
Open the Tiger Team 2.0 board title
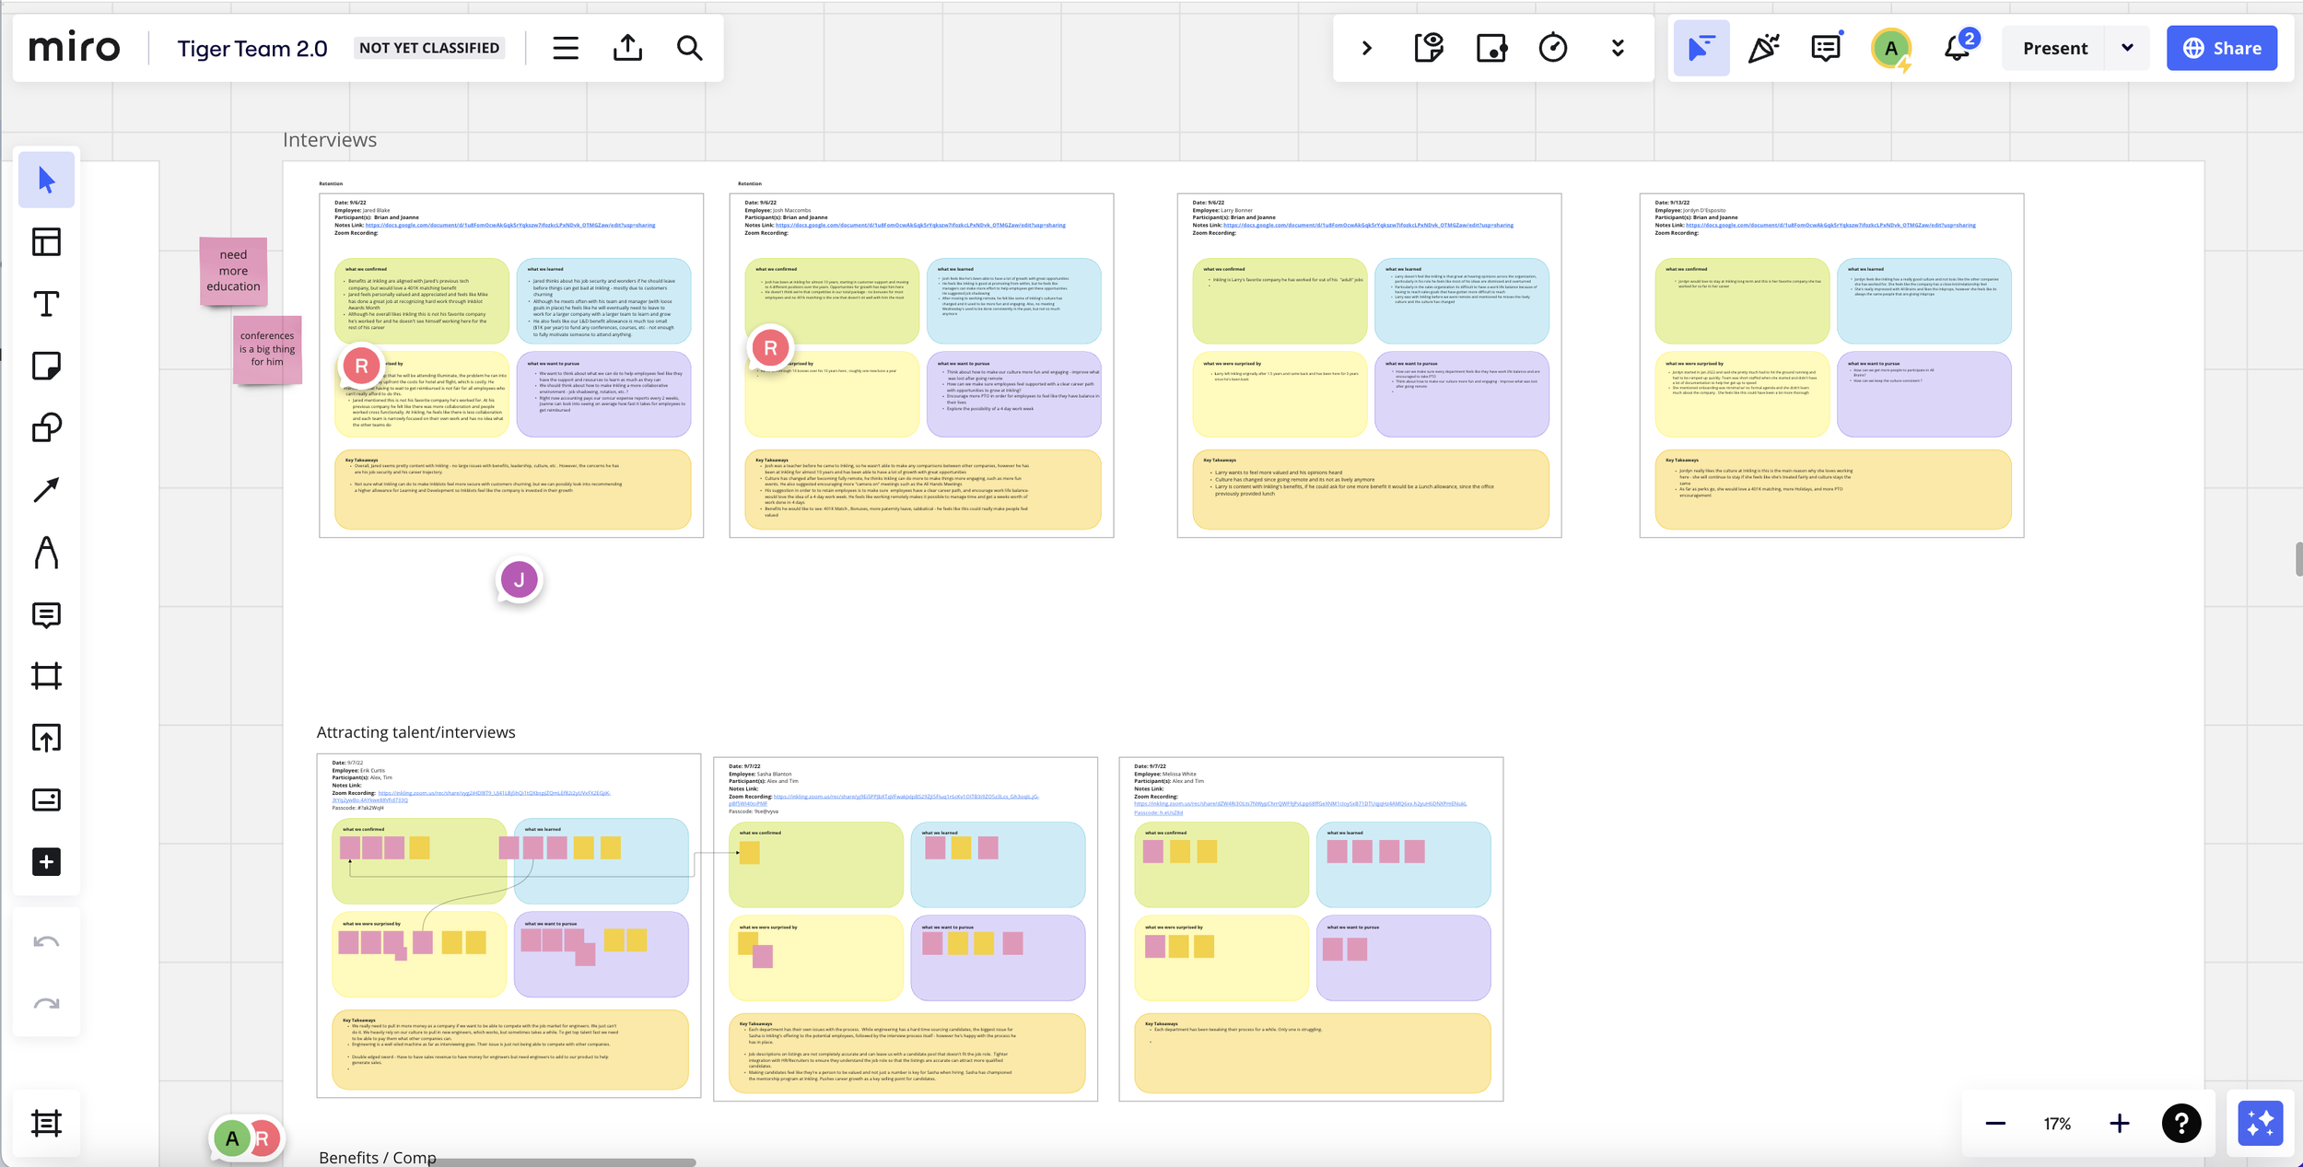tap(252, 49)
